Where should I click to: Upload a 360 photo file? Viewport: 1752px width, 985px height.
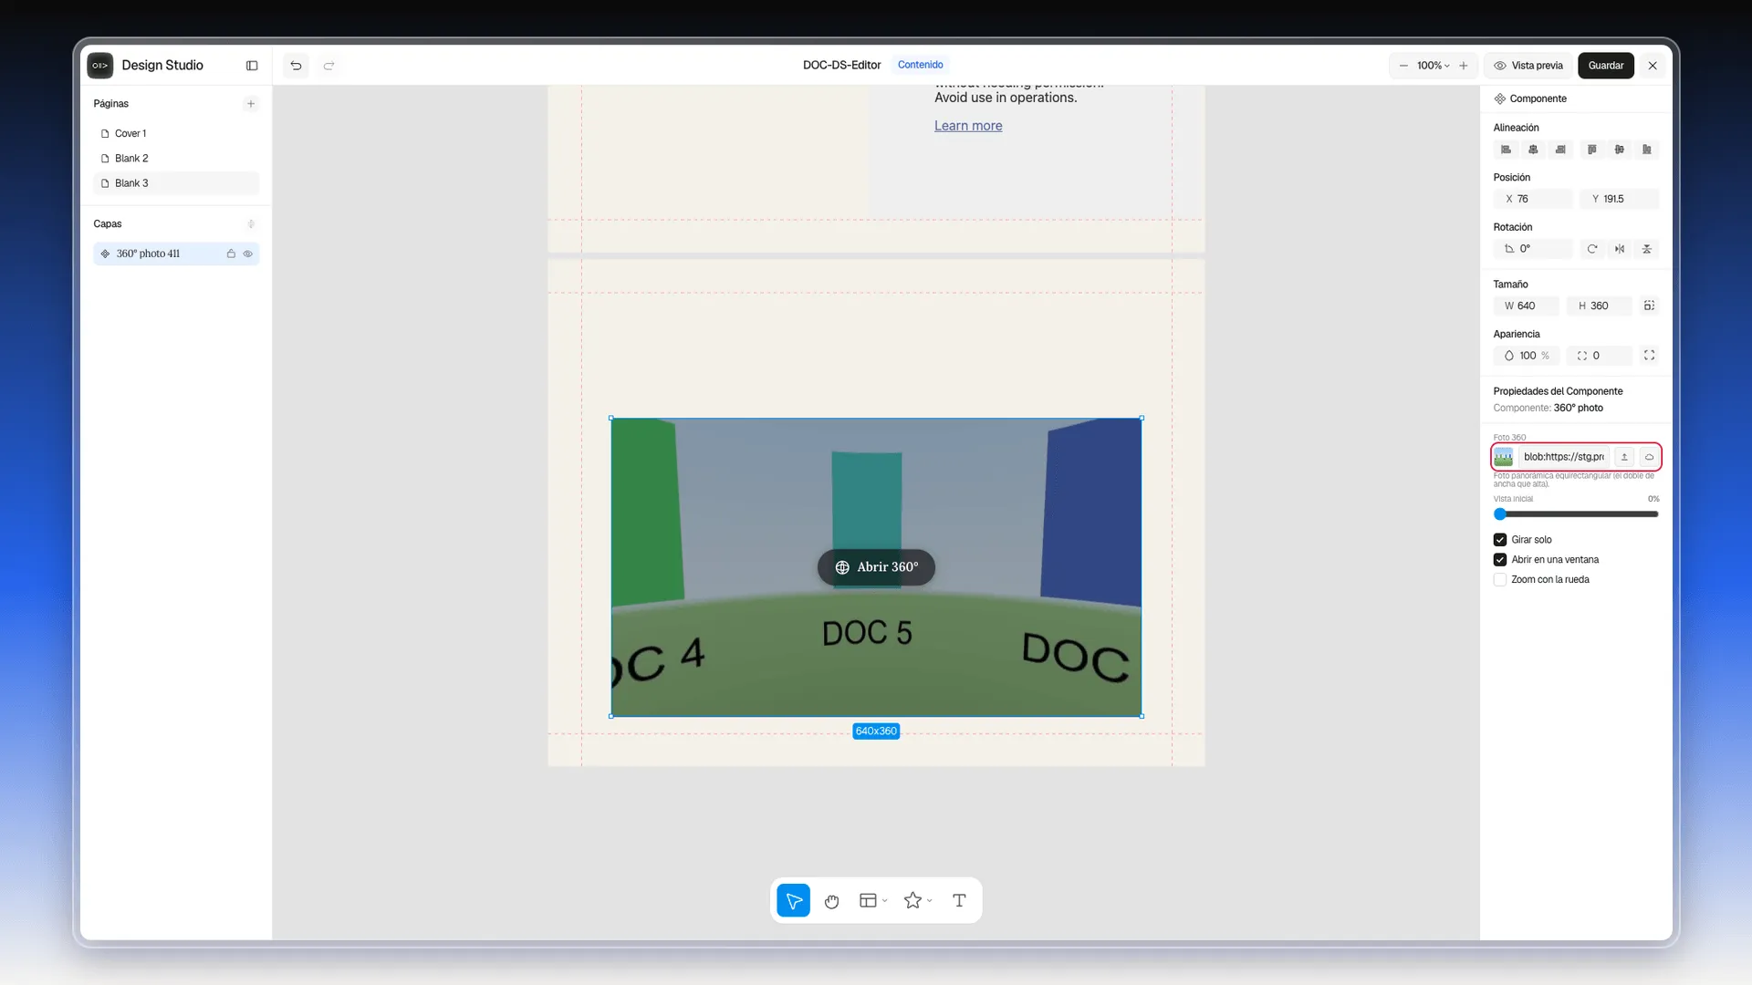[x=1624, y=457]
